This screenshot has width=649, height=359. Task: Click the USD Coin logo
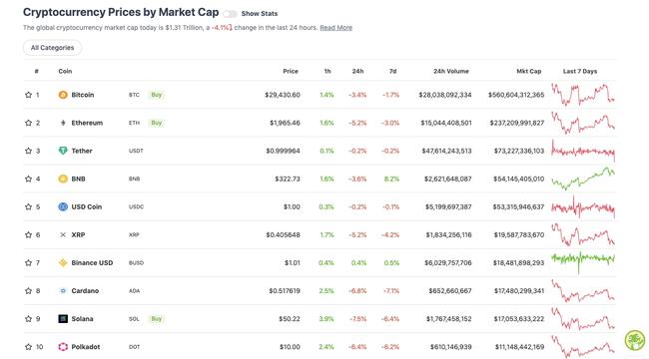63,206
